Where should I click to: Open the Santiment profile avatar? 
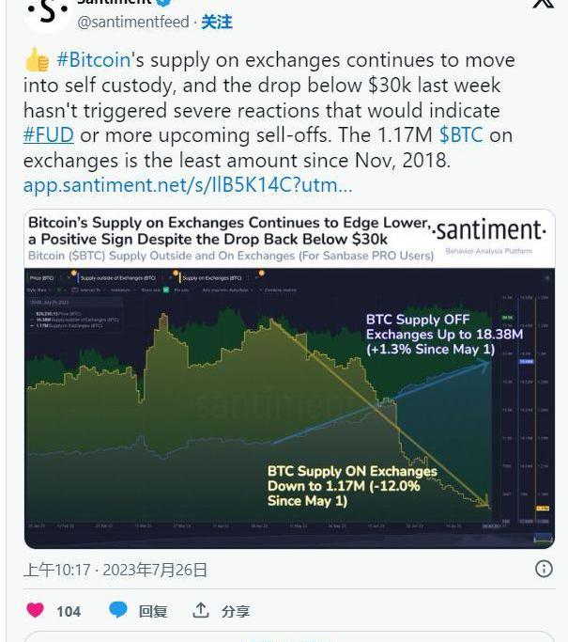click(x=47, y=12)
